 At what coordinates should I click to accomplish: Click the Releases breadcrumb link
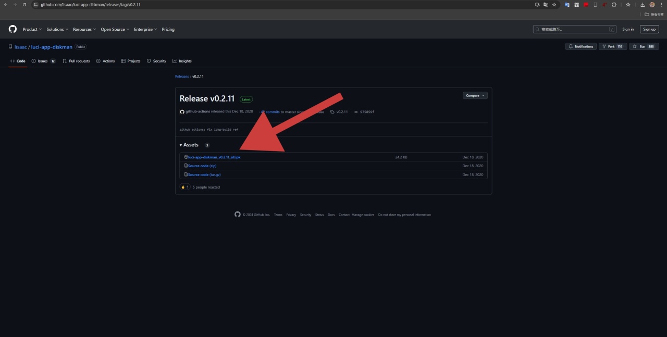click(182, 77)
